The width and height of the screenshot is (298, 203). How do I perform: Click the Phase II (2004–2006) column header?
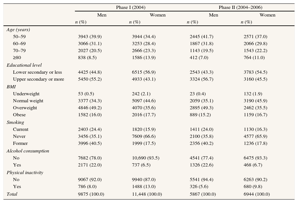[240, 7]
